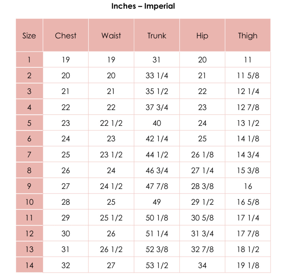Click the "Inches – Imperial" title
Screen dimensions: 285x276
[143, 6]
